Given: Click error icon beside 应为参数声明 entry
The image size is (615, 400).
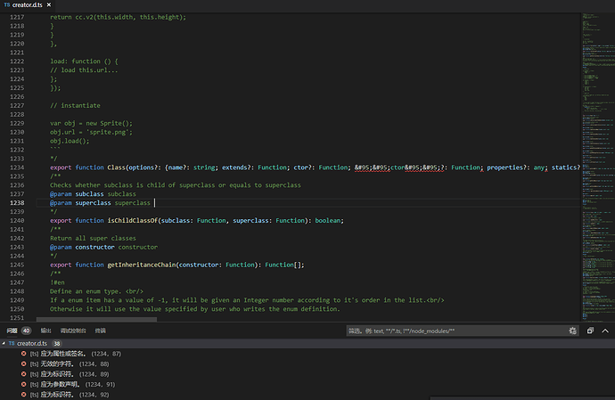Looking at the screenshot, I should click(x=23, y=384).
